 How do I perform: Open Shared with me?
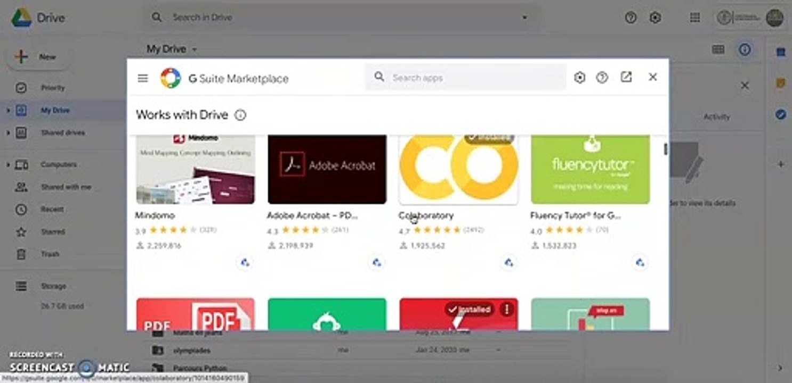pyautogui.click(x=66, y=187)
